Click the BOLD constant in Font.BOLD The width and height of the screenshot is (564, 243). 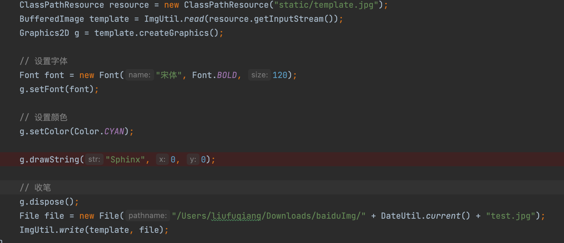[227, 75]
